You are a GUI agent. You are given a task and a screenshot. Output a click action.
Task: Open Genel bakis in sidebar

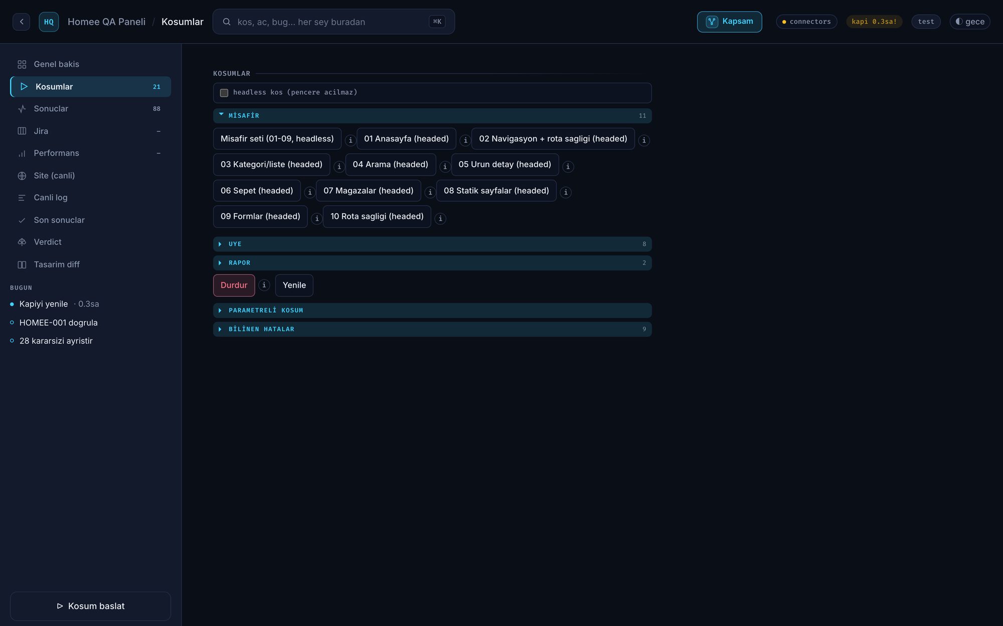90,64
